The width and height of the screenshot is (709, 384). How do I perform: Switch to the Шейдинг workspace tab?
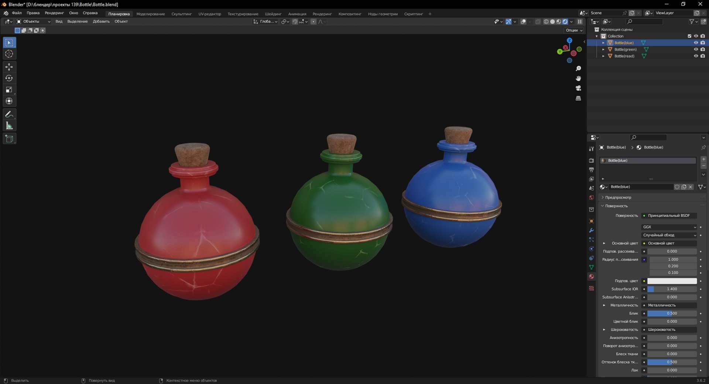pyautogui.click(x=273, y=14)
